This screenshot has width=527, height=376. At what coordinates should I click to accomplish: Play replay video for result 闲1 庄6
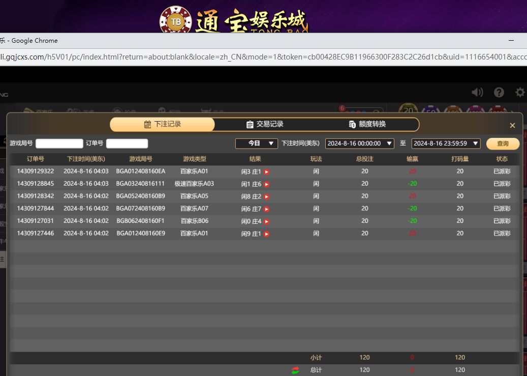[266, 184]
